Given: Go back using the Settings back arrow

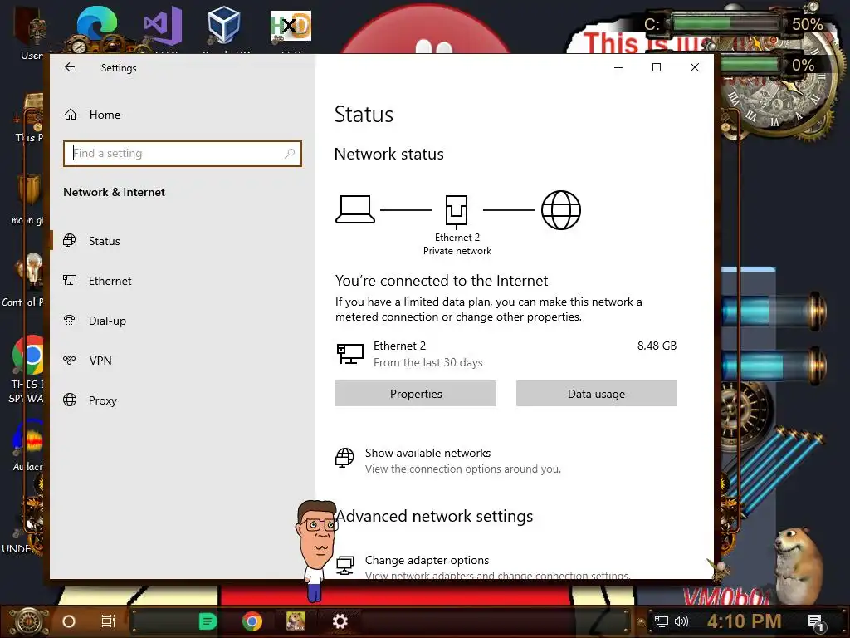Looking at the screenshot, I should pos(70,67).
